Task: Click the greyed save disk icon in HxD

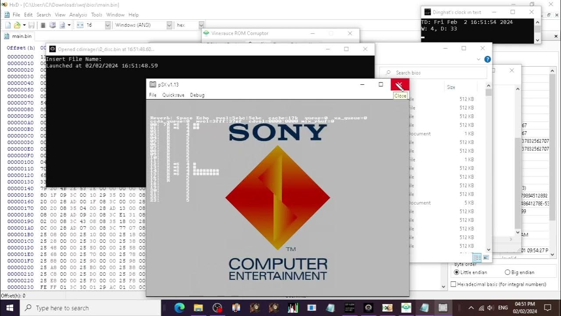Action: [30, 25]
